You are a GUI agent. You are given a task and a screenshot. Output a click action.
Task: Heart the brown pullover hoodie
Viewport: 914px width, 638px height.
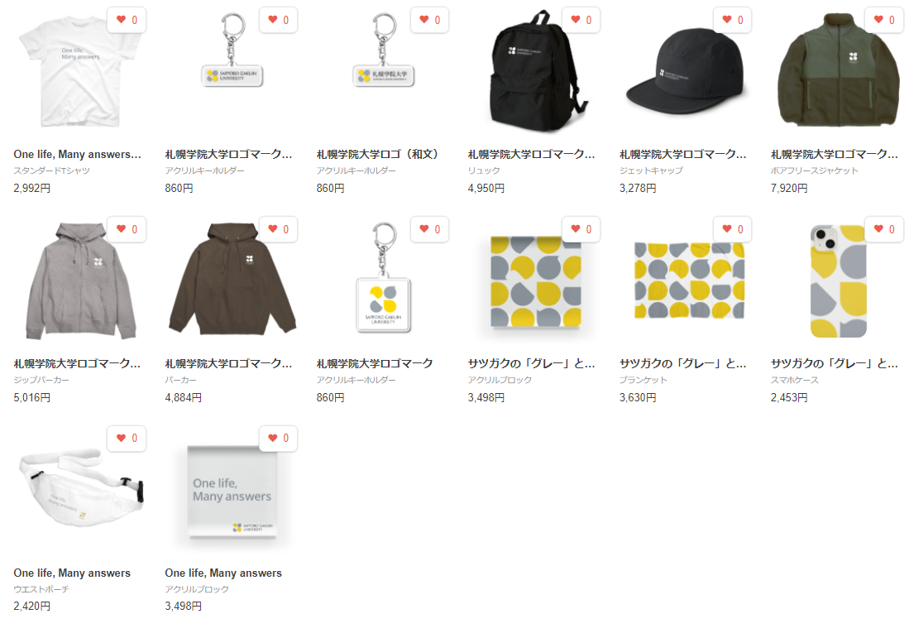pyautogui.click(x=278, y=229)
